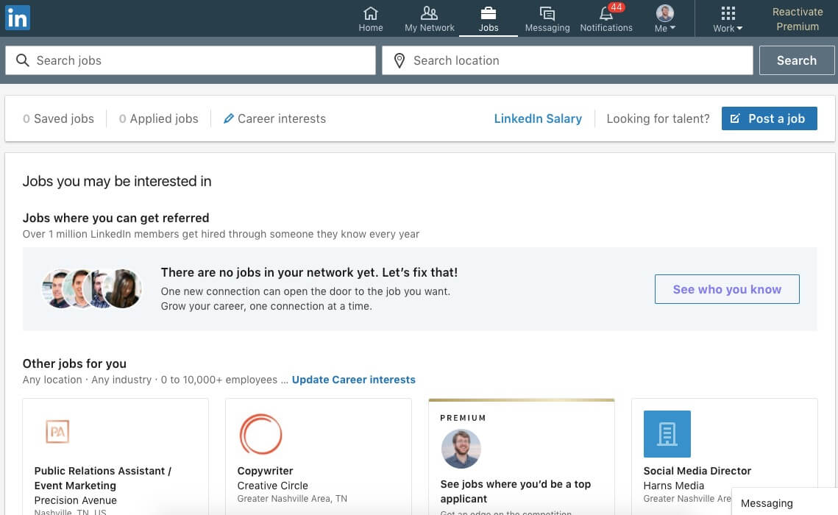This screenshot has height=515, width=838.
Task: Click the Home tab label
Action: point(370,28)
